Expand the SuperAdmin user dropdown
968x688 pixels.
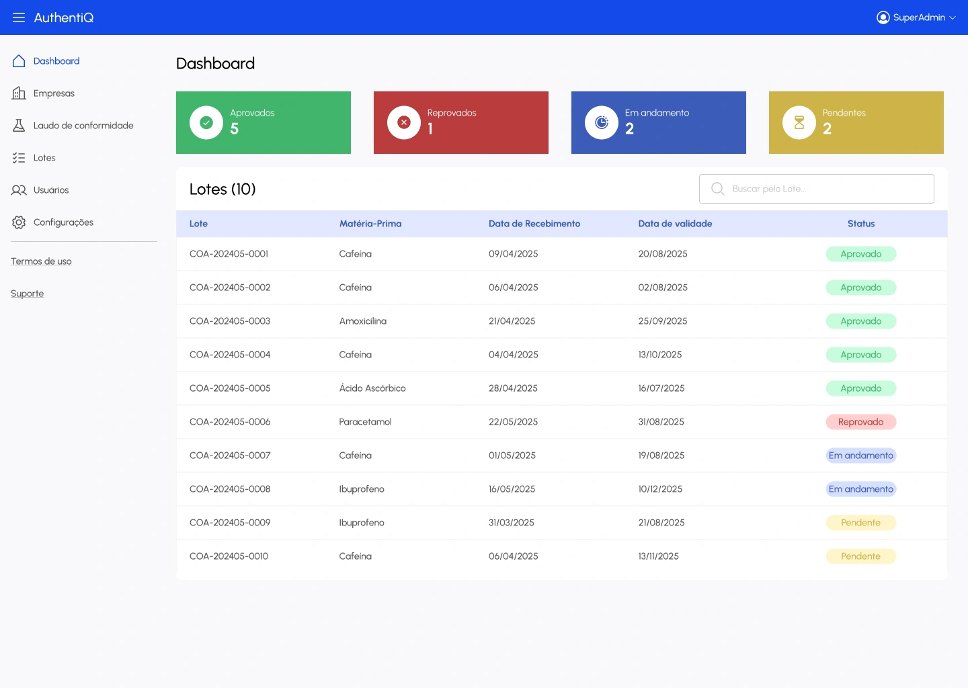[953, 18]
